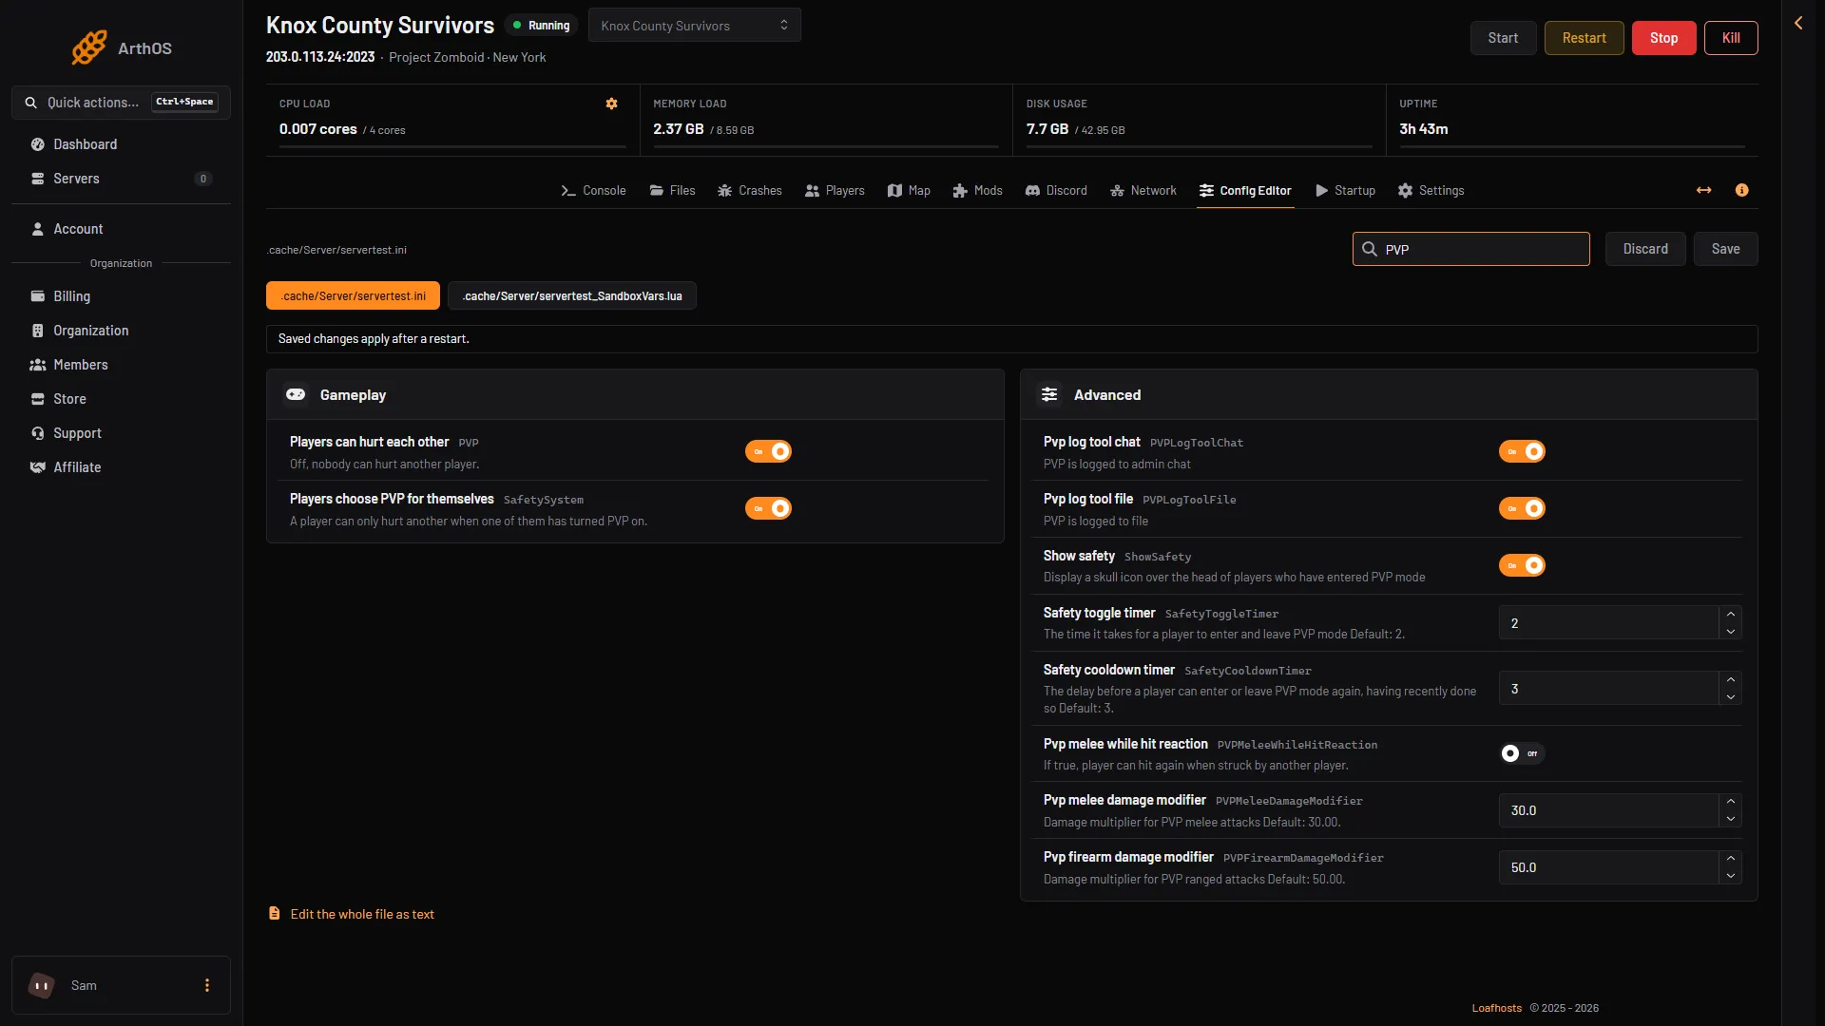
Task: Open Servers in the sidebar
Action: click(121, 179)
